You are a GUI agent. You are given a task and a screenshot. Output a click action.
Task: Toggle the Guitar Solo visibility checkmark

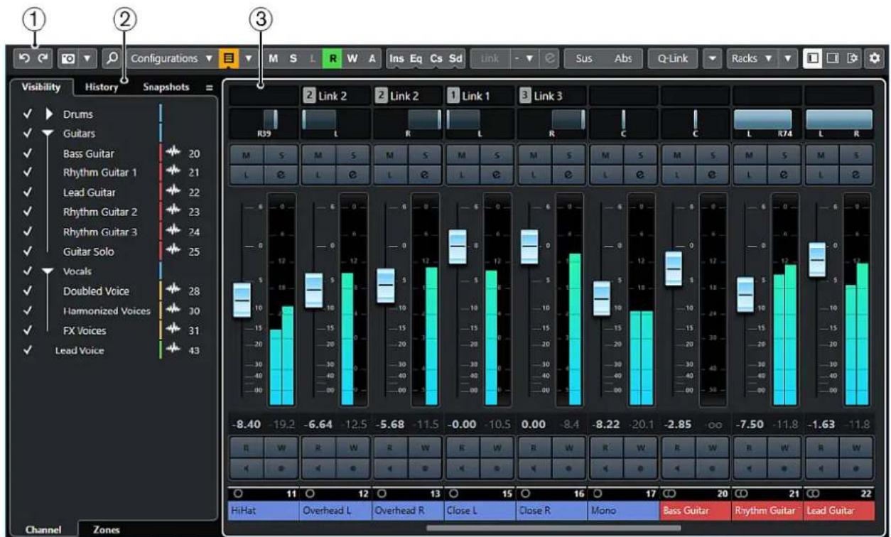[28, 251]
